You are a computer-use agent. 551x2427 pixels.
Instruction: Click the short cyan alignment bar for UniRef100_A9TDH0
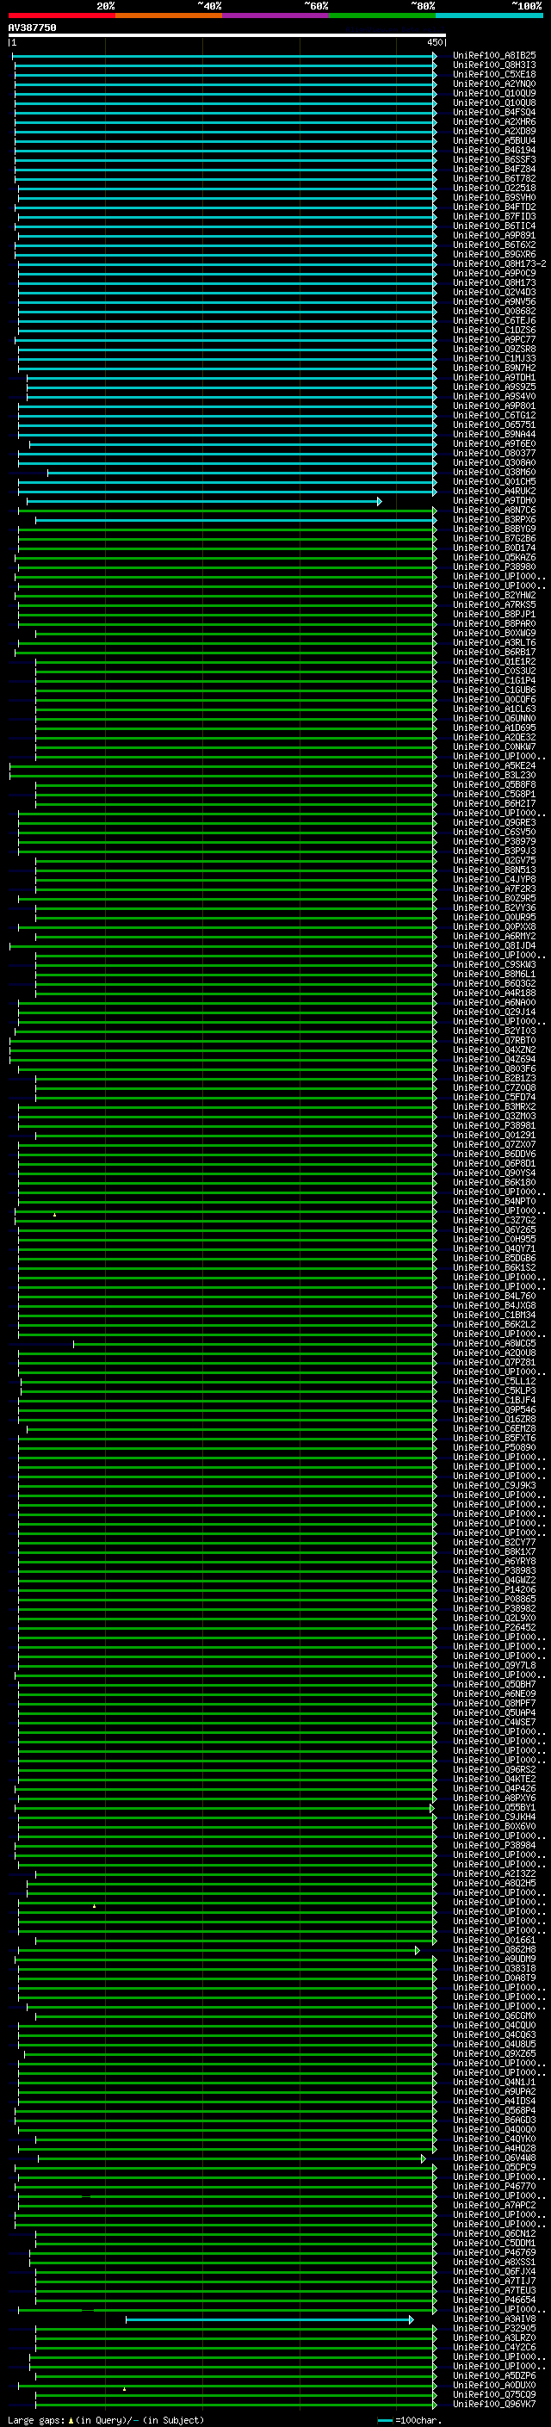[203, 501]
